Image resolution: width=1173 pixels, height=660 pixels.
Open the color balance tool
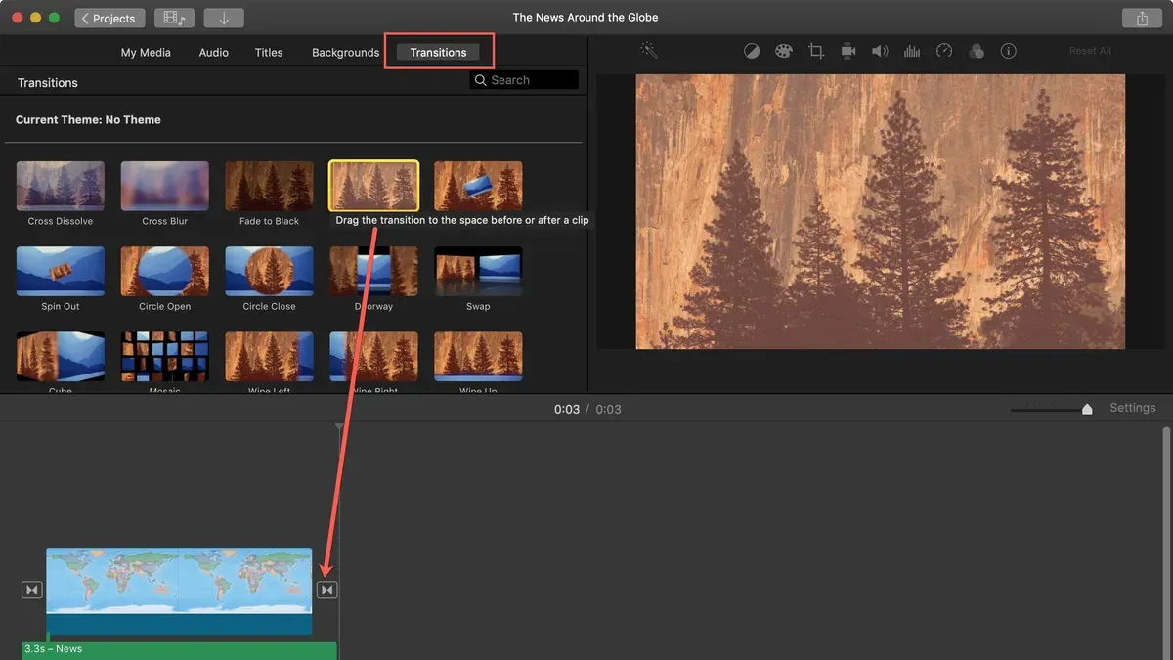click(752, 51)
